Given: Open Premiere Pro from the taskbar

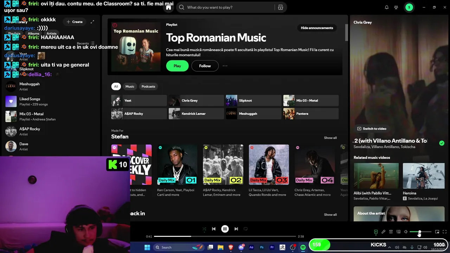Looking at the screenshot, I should tap(272, 247).
